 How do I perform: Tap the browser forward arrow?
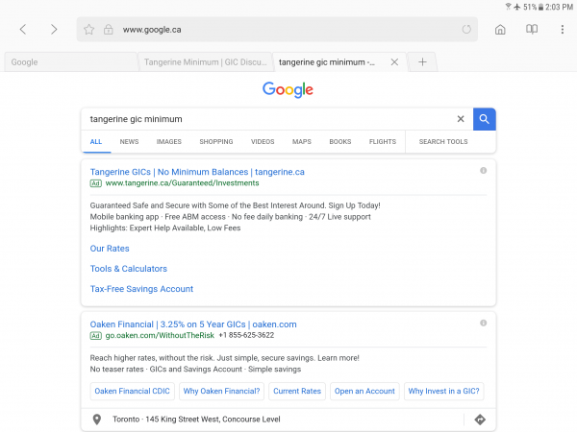(54, 30)
